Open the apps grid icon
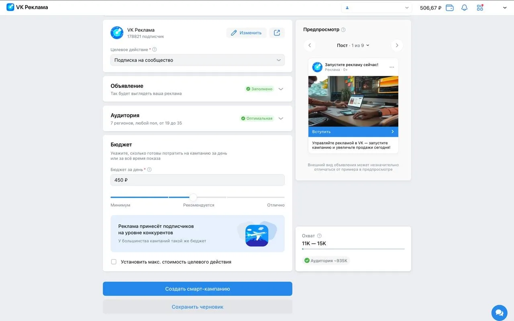The width and height of the screenshot is (514, 321). [x=480, y=8]
